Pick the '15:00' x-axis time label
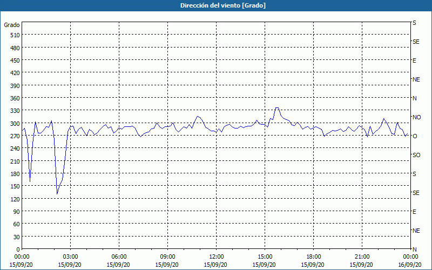Screen dimensions: 432x270 click(265, 257)
